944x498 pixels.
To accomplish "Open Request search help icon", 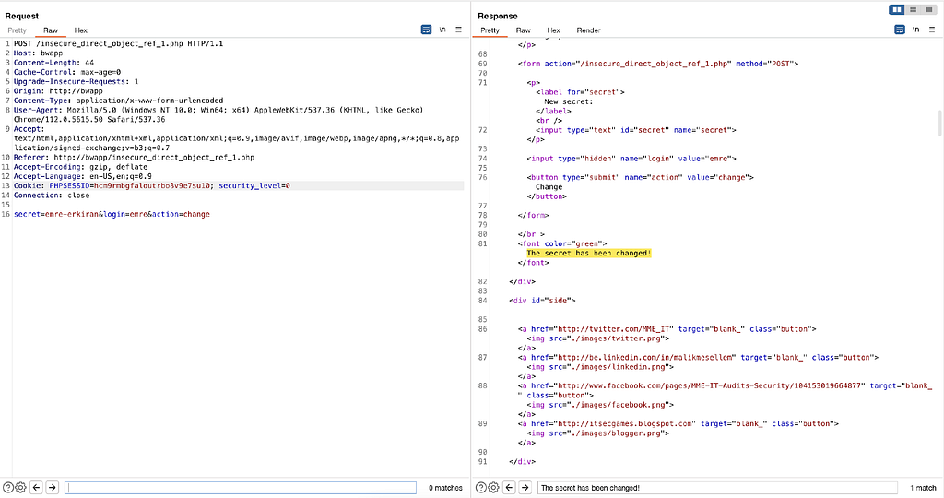I will pos(8,487).
